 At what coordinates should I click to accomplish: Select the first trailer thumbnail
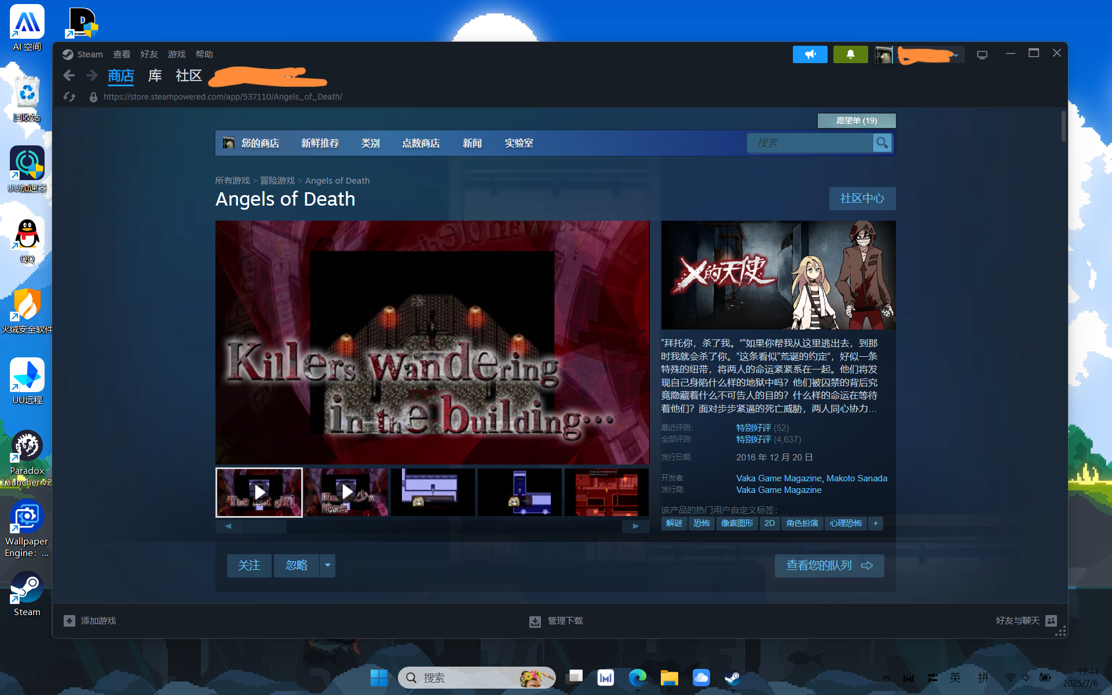point(259,492)
